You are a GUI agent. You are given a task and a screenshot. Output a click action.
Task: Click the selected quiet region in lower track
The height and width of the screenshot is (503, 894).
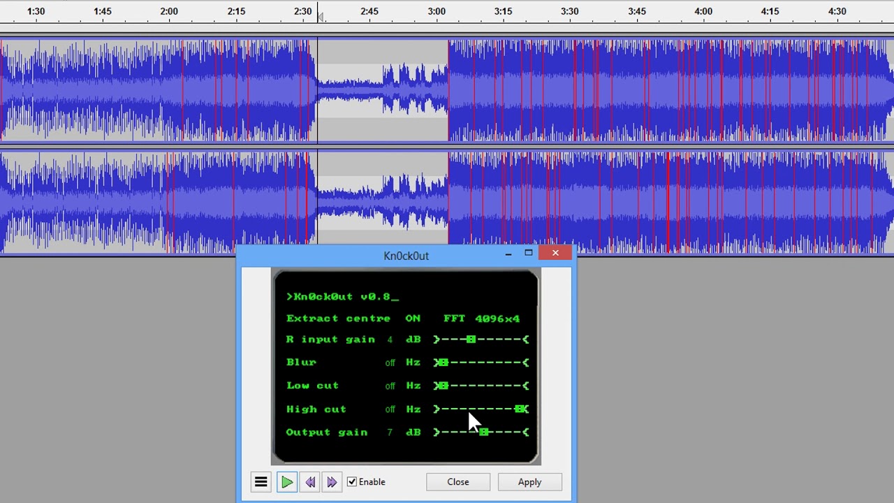pyautogui.click(x=383, y=201)
